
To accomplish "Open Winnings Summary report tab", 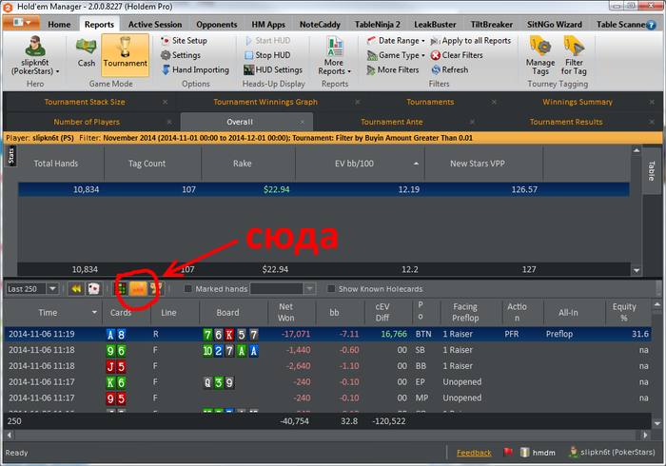I will 578,102.
